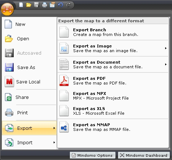172x160 pixels.
Task: Expand the Export submenu arrow
Action: pyautogui.click(x=54, y=128)
